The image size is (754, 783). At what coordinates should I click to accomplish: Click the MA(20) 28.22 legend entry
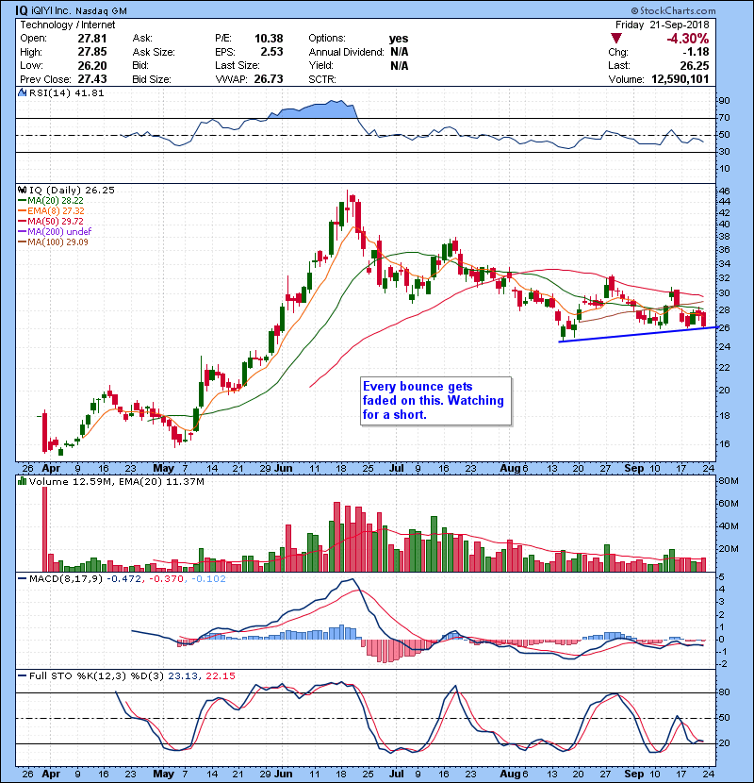50,201
